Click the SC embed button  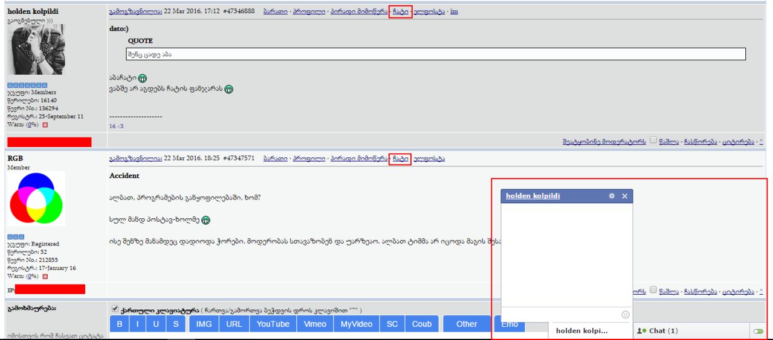[392, 324]
